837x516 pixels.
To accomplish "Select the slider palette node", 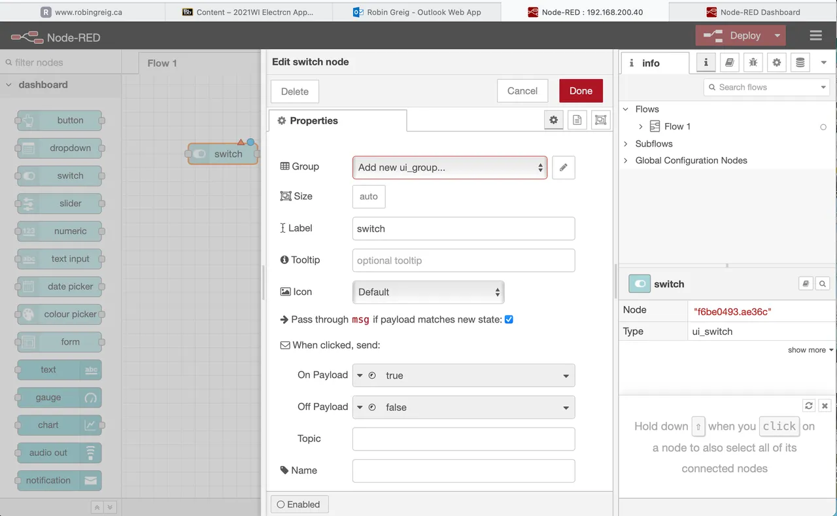I will [x=60, y=203].
